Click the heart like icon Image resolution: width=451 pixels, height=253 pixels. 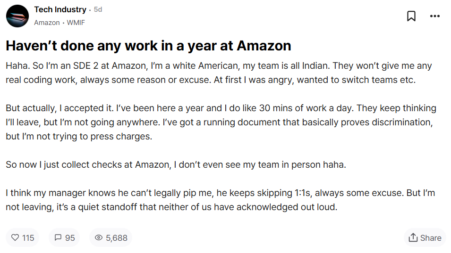[x=15, y=238]
